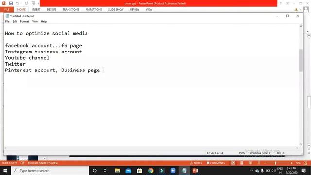311x175 pixels.
Task: Click 'UTF-8' encoding in Notepad status bar
Action: click(281, 153)
